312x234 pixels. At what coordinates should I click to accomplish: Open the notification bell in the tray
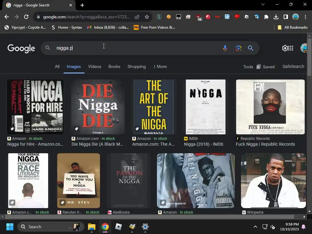304,227
